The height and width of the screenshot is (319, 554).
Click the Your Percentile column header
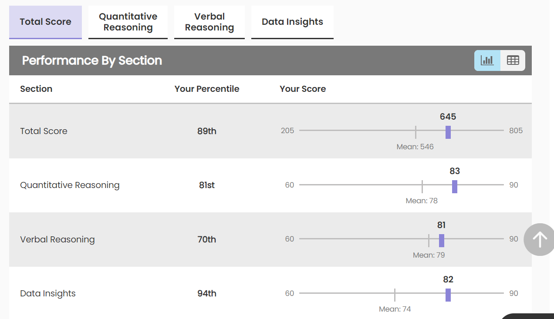207,89
